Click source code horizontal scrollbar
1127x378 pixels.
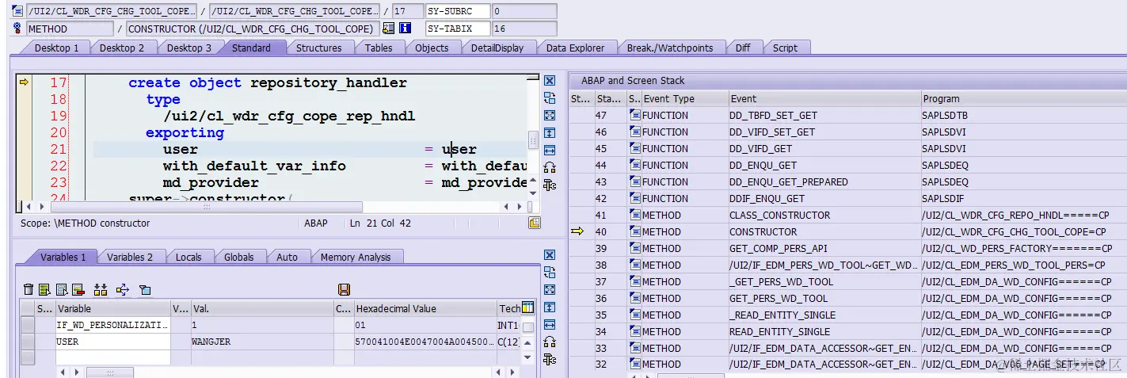(x=206, y=207)
